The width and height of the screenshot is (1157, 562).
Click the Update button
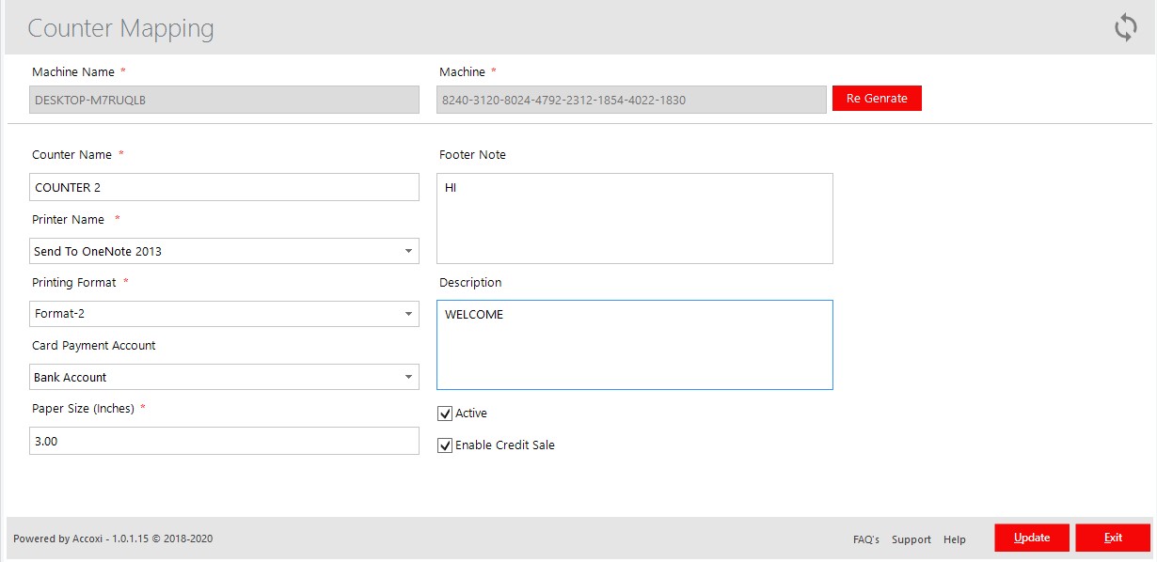(x=1031, y=537)
